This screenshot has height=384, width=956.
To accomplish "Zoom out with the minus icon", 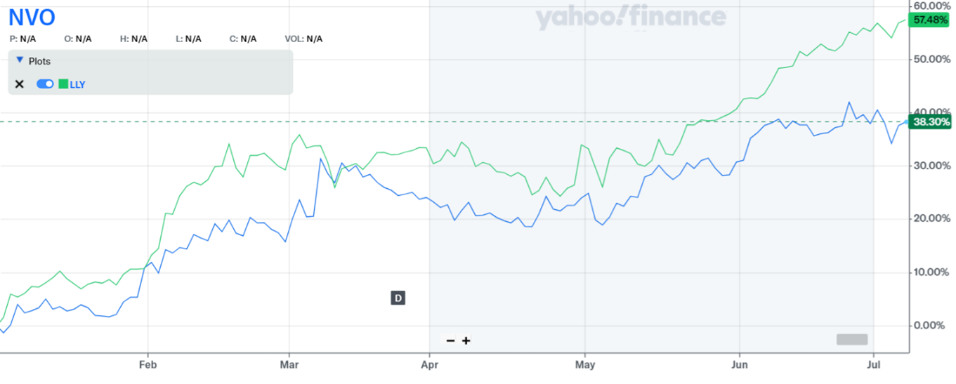I will pos(450,340).
